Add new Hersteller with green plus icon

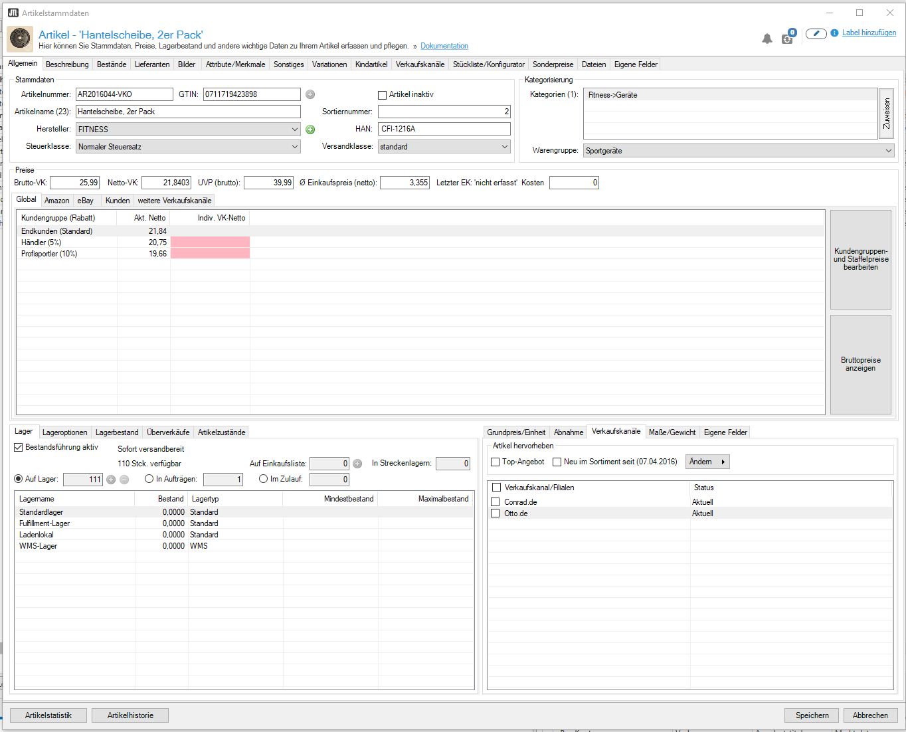pyautogui.click(x=310, y=130)
